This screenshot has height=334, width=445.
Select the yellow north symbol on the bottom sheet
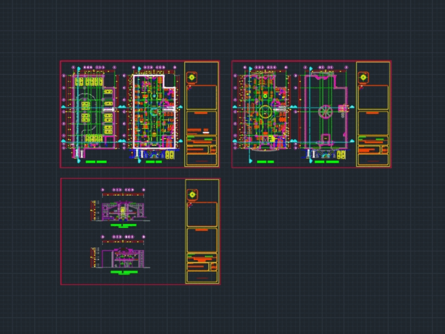tap(192, 194)
